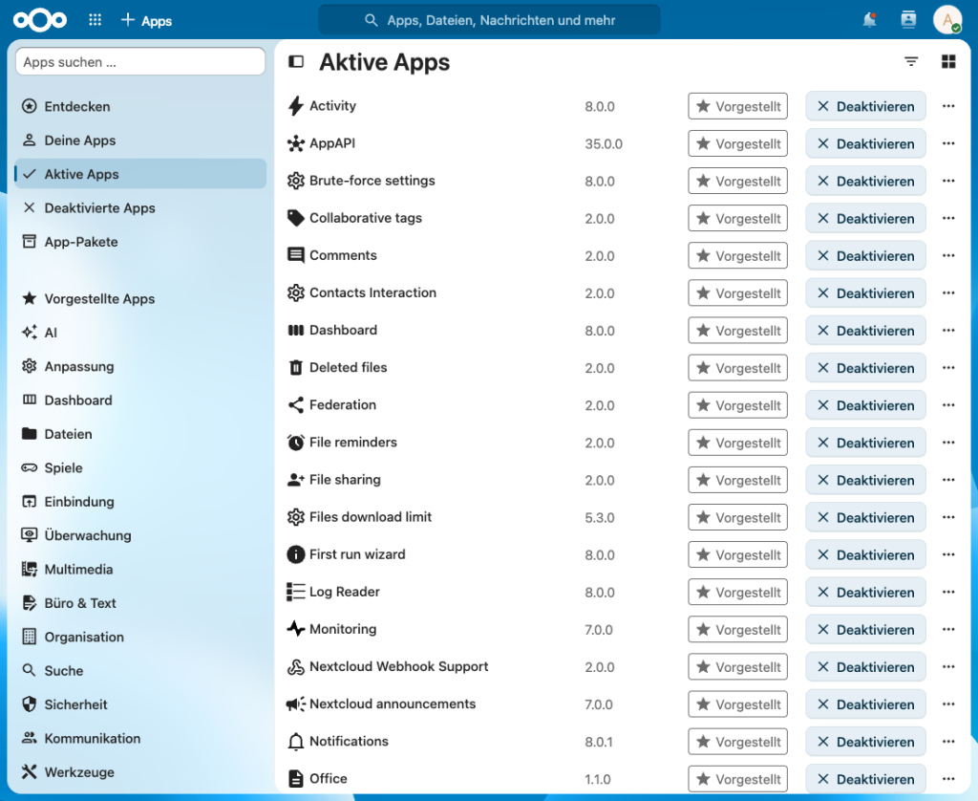Viewport: 978px width, 801px height.
Task: Click the Deleted files trash icon
Action: coord(296,368)
